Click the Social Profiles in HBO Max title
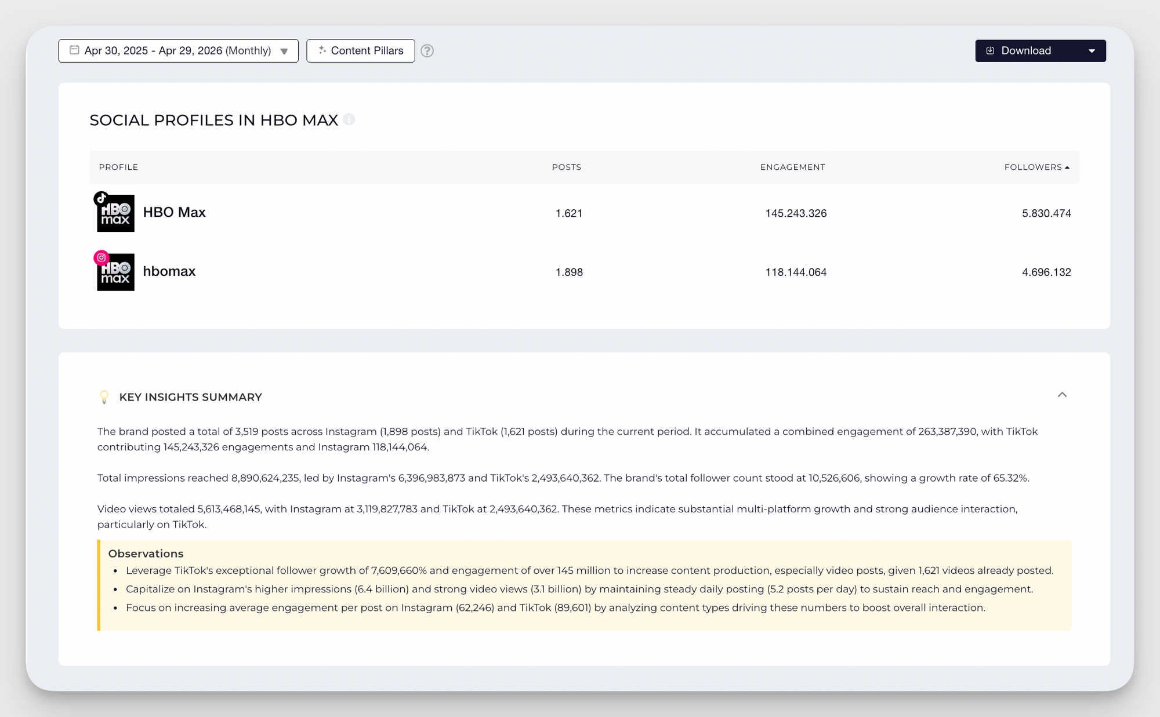1160x717 pixels. click(213, 120)
